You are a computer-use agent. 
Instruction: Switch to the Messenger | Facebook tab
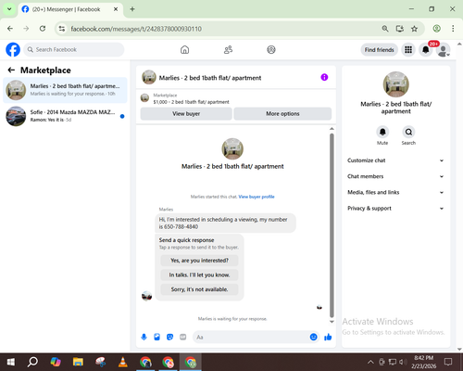[x=70, y=9]
